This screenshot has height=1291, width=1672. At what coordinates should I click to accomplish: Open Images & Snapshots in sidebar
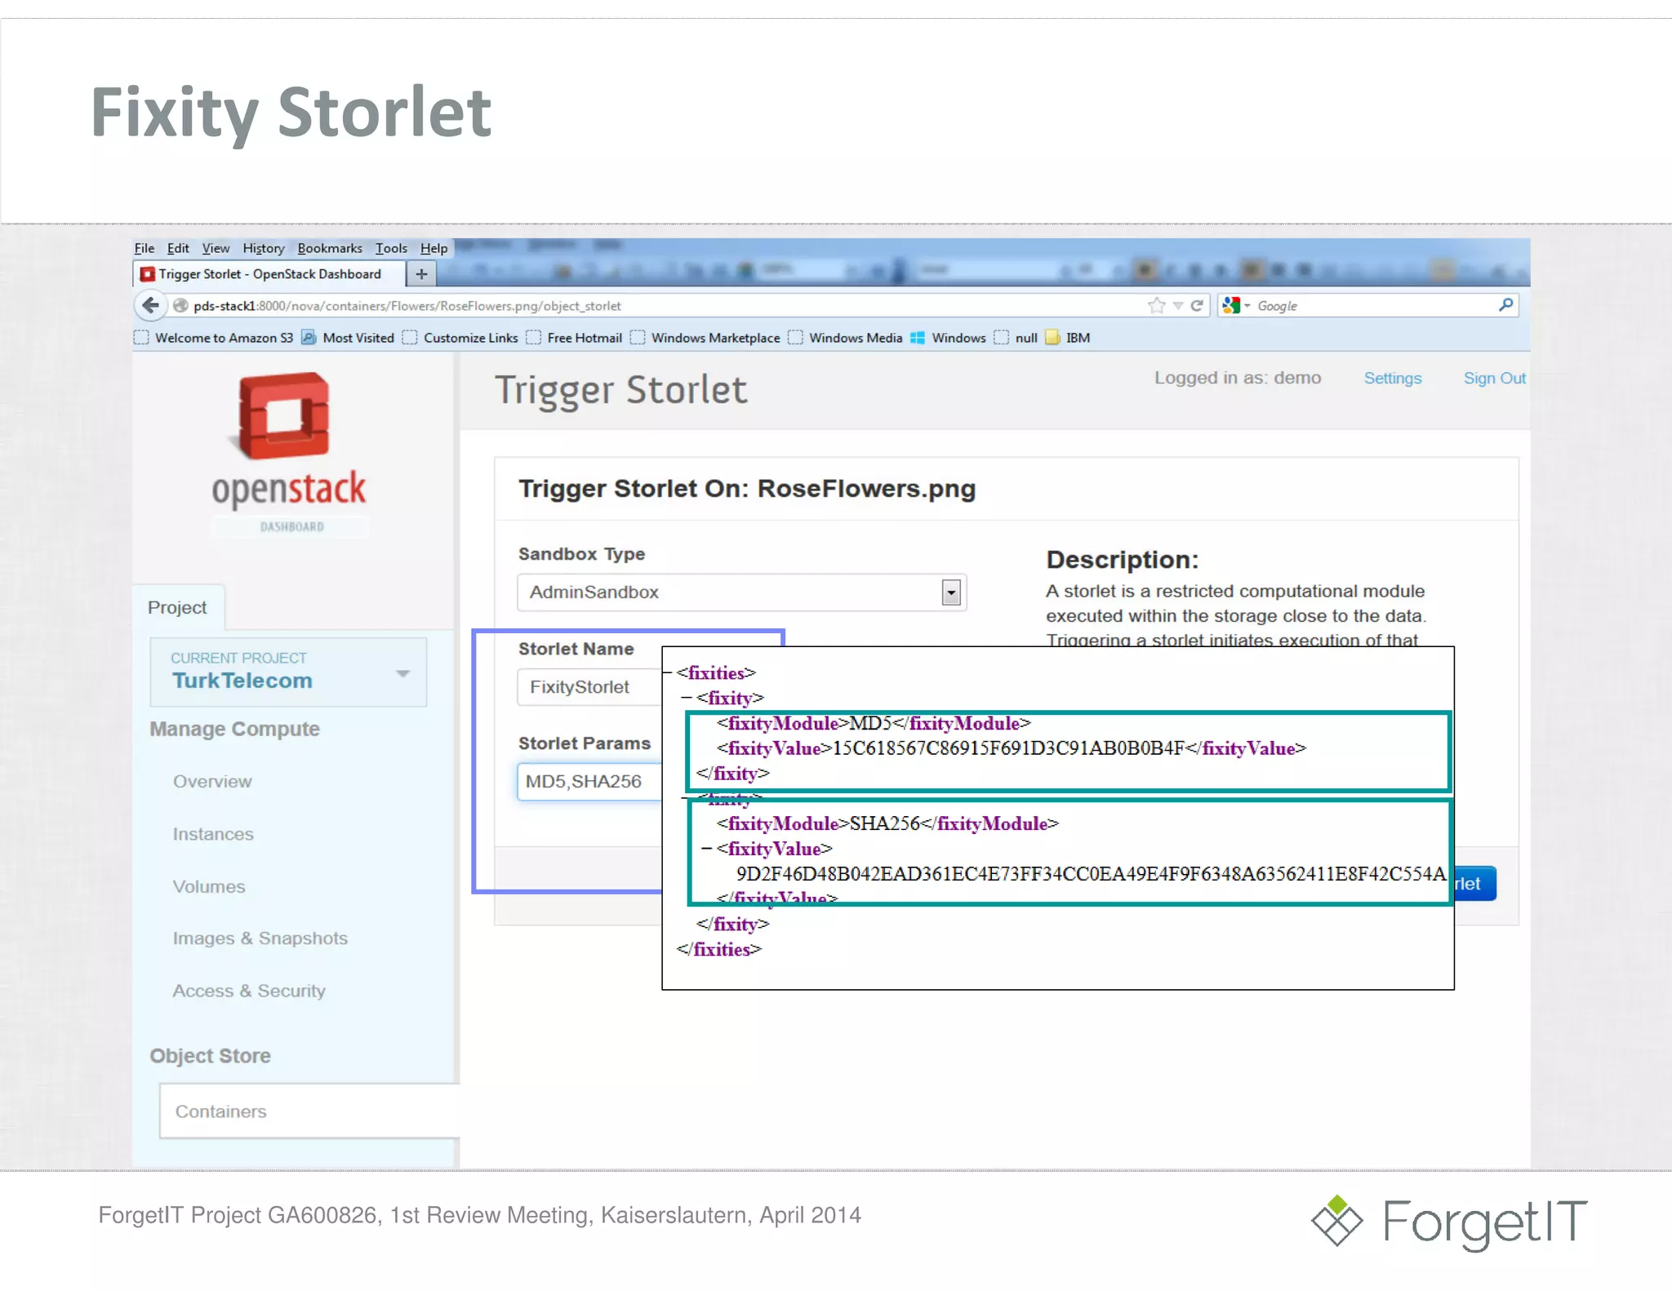coord(260,938)
